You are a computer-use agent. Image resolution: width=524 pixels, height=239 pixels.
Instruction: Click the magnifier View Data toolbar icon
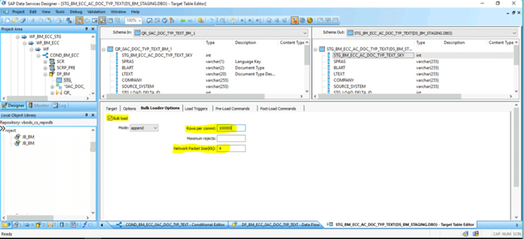point(222,20)
